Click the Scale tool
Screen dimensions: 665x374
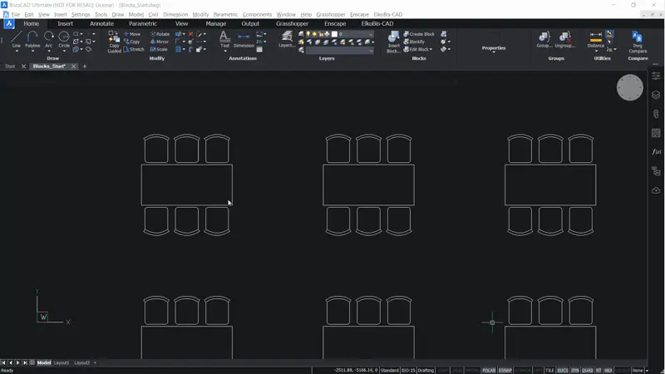click(159, 49)
